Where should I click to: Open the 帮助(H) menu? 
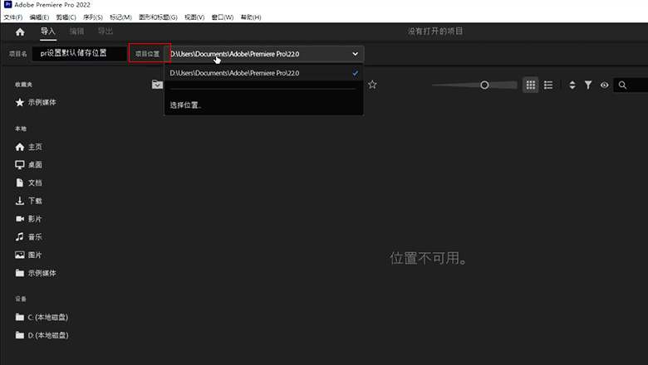(x=251, y=17)
